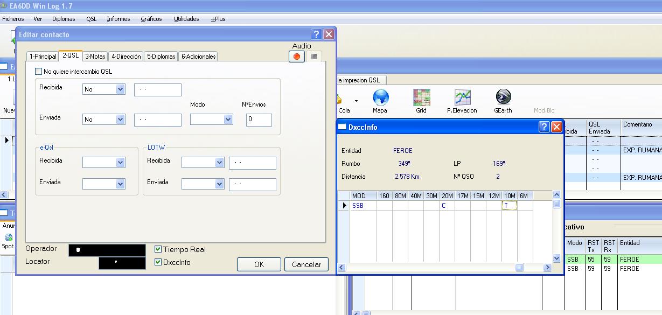
Task: Start Audio recording with the red button
Action: pyautogui.click(x=297, y=55)
